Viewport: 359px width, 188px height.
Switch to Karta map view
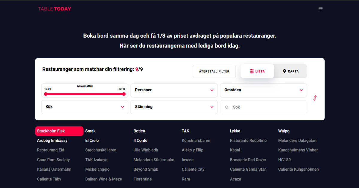(291, 71)
